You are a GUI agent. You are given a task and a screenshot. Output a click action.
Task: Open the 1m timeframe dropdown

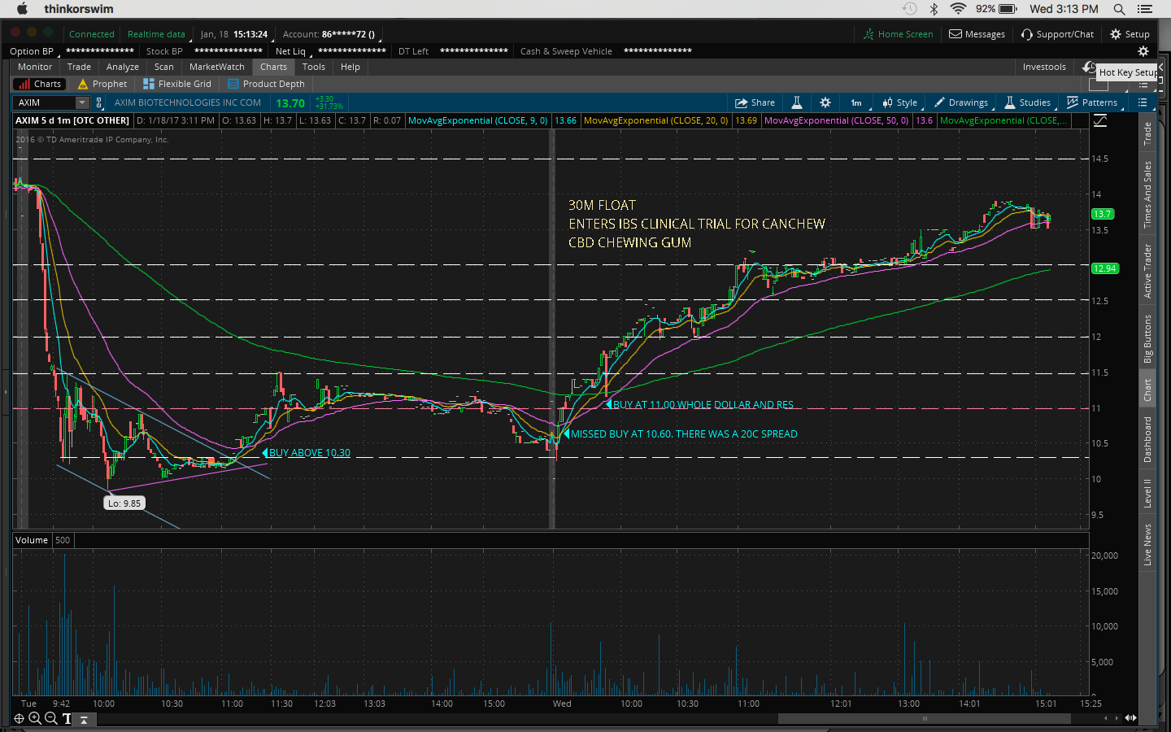tap(856, 102)
